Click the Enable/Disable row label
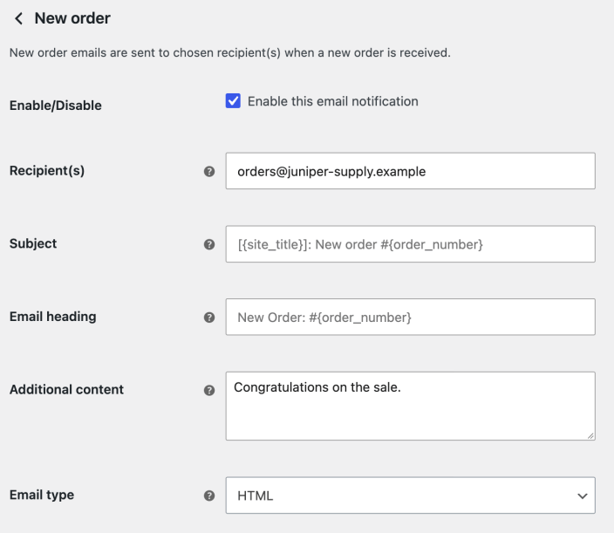 [56, 106]
